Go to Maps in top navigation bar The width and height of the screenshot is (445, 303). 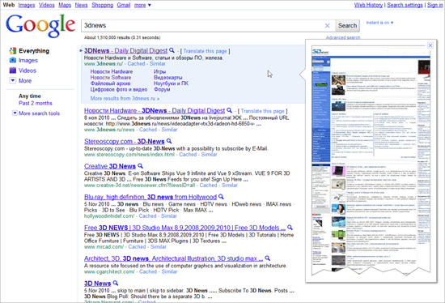coord(65,5)
